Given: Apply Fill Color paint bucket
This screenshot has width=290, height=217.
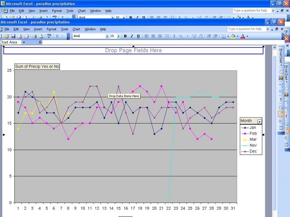Looking at the screenshot, I should click(x=233, y=36).
